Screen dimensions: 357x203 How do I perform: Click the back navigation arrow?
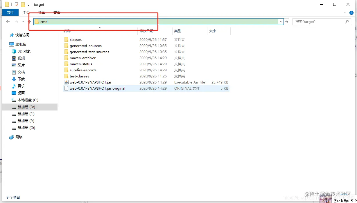(x=8, y=22)
